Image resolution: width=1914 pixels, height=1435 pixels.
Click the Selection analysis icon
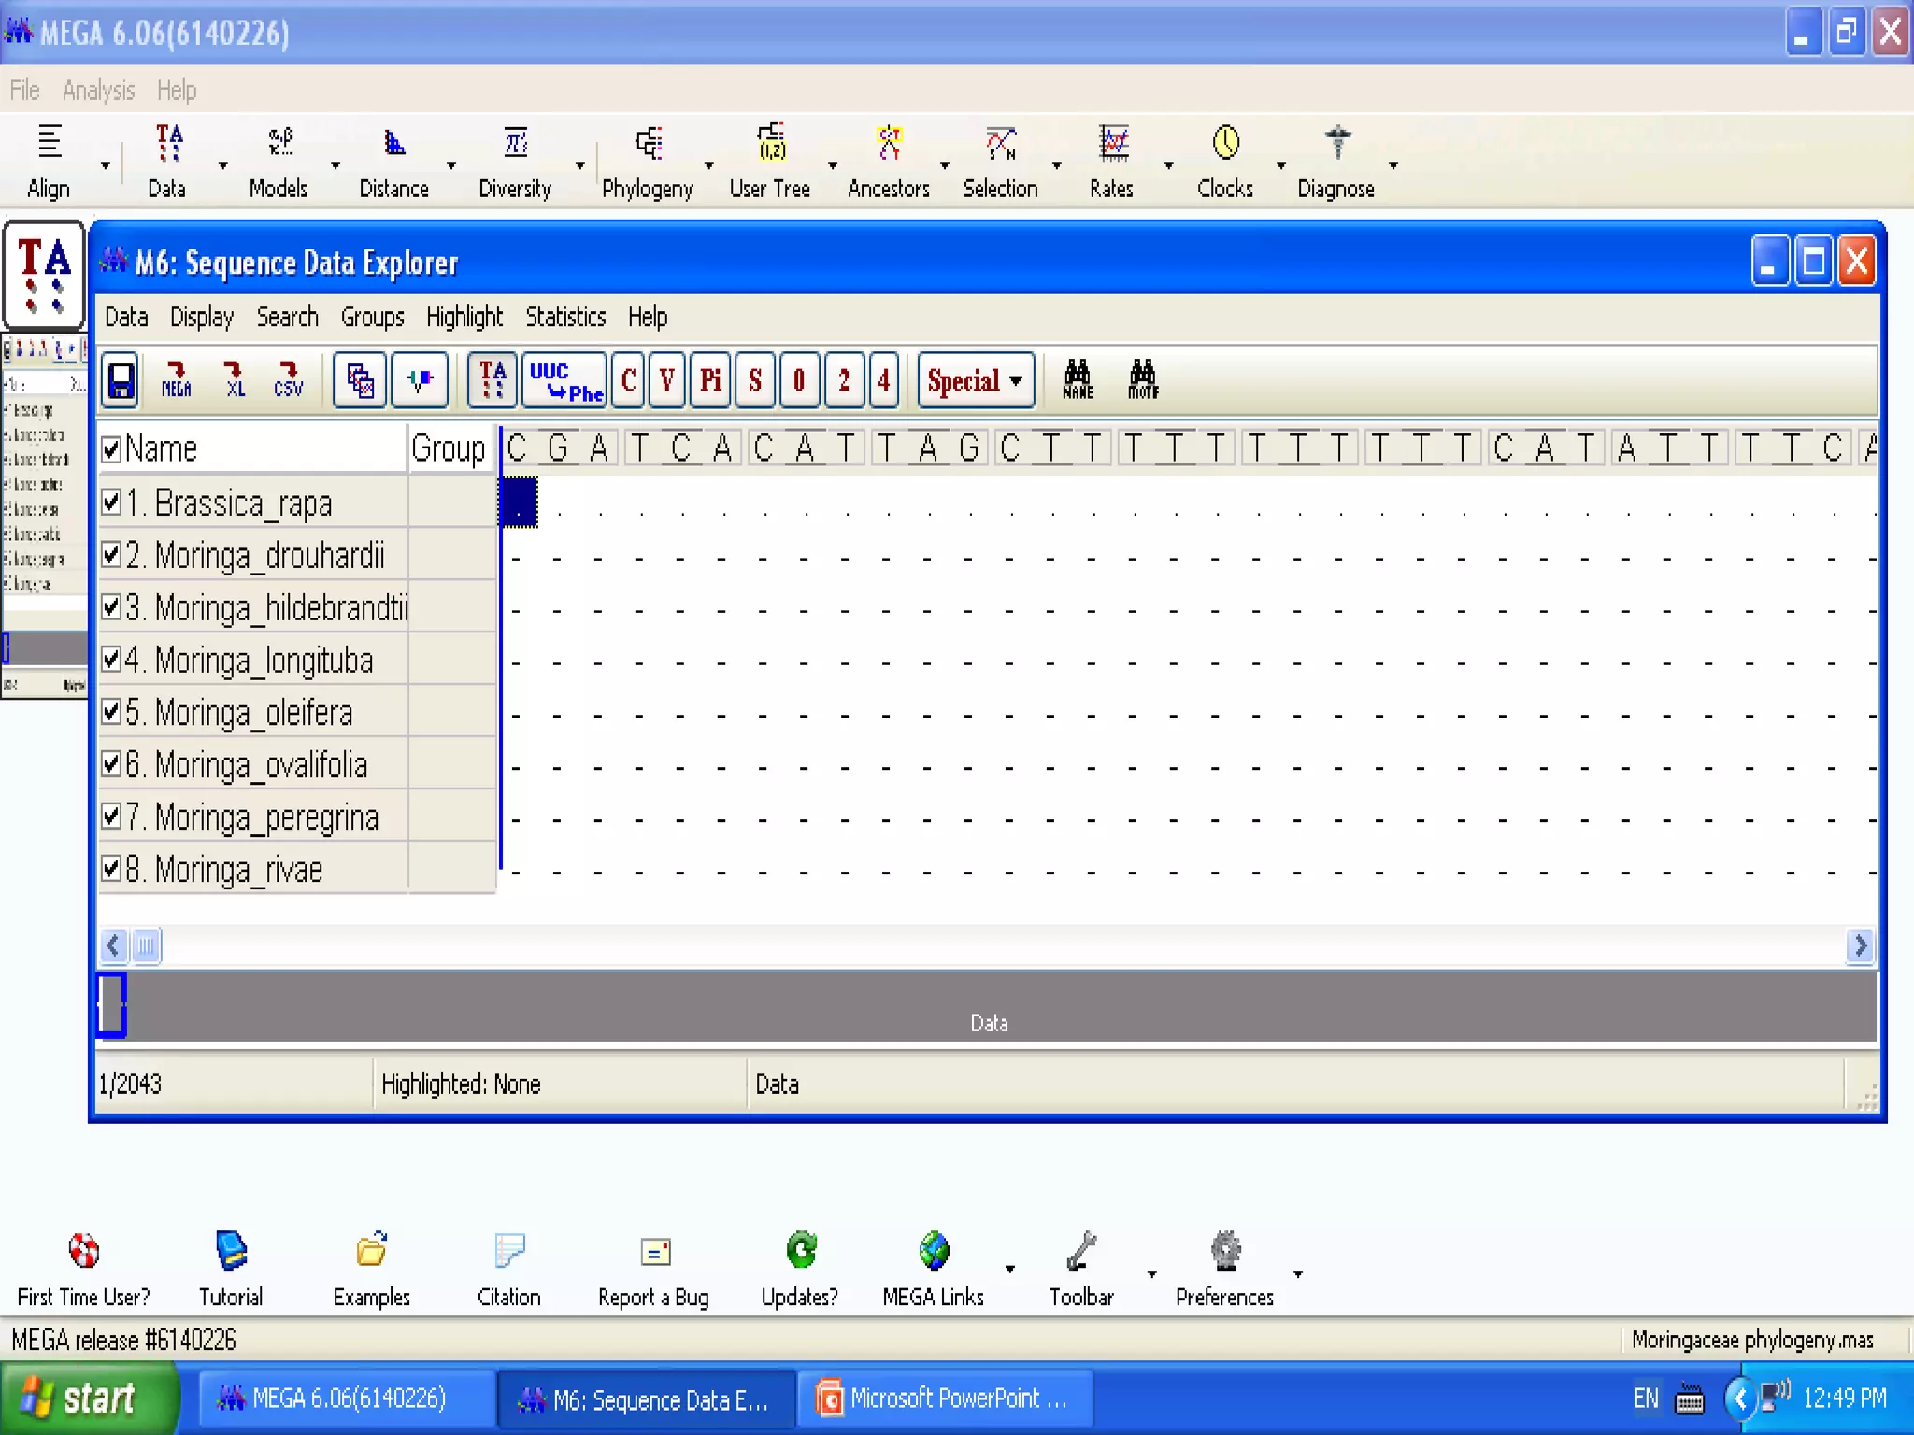click(1001, 143)
